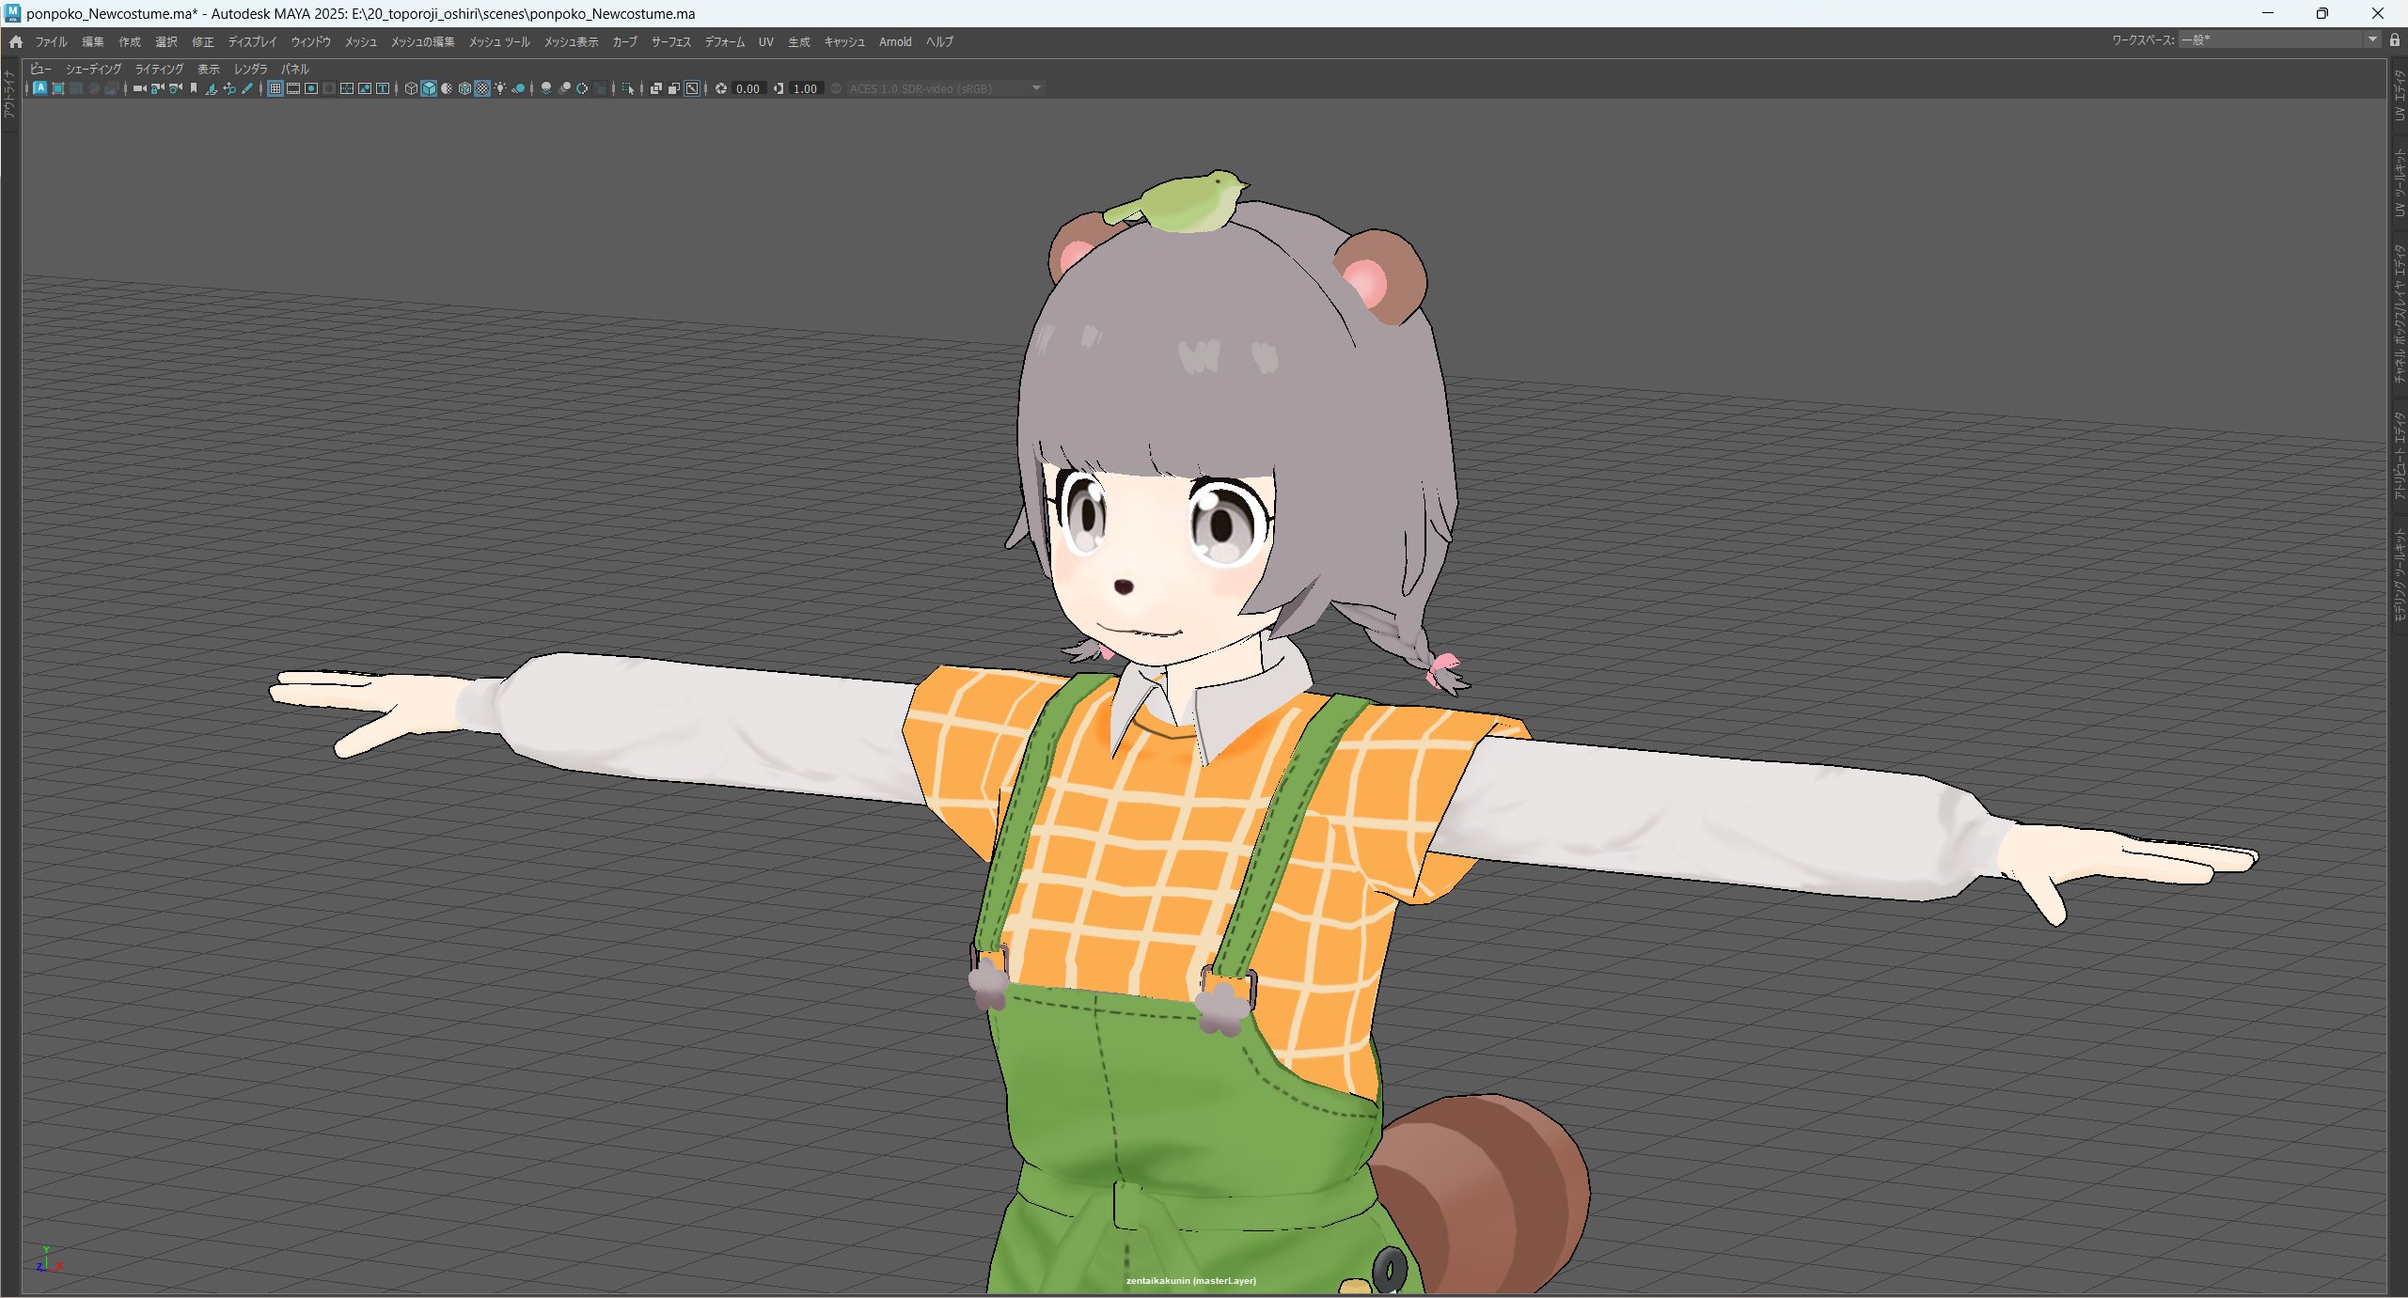Click the exposure value field showing 0.00
Viewport: 2408px width, 1298px height.
pos(748,88)
